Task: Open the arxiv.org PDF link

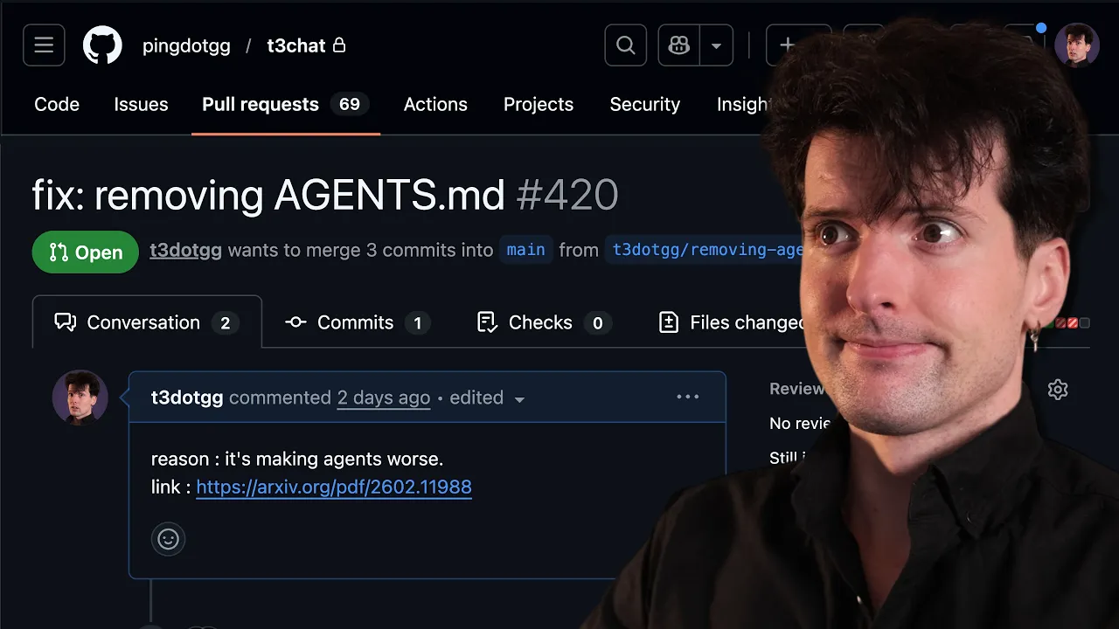Action: 334,487
